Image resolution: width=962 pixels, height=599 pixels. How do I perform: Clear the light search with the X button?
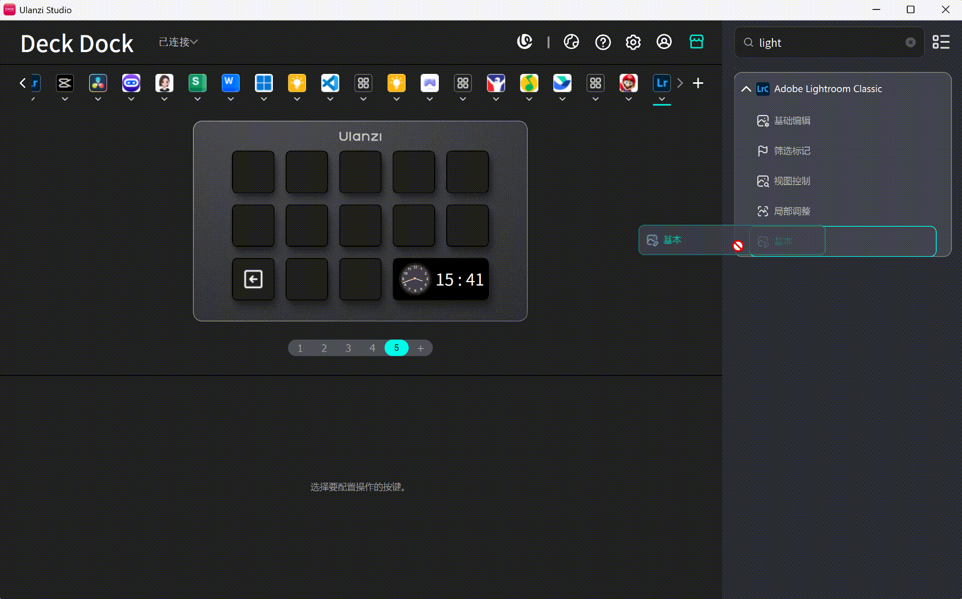[x=910, y=42]
